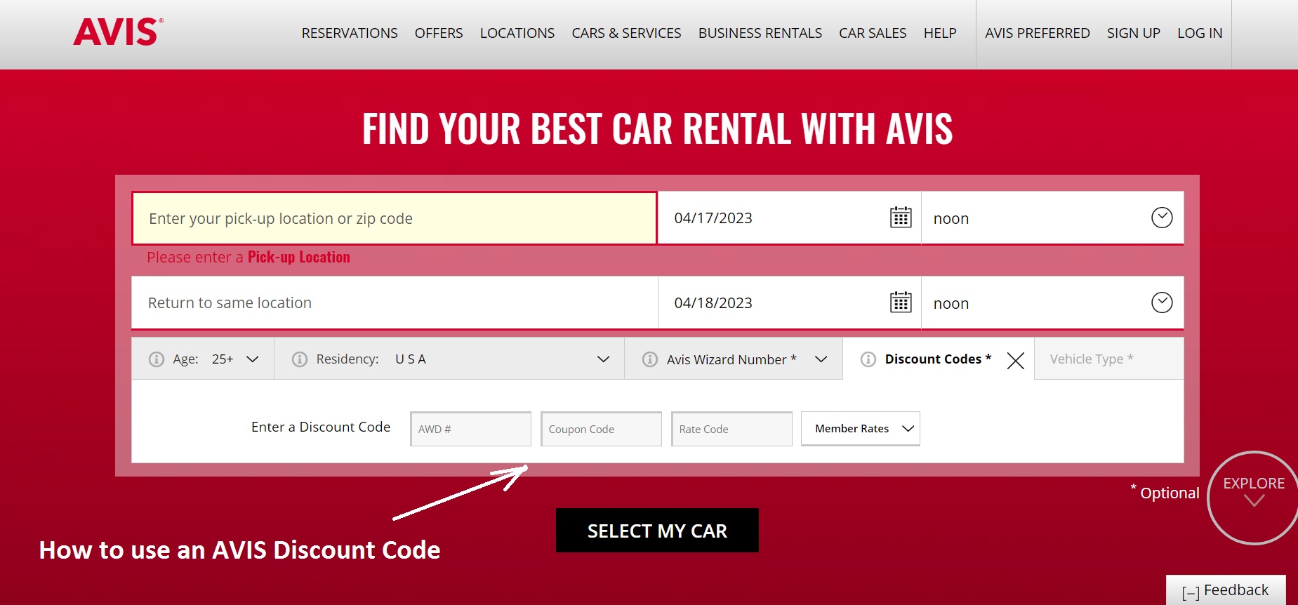
Task: Focus the pick-up location field
Action: [395, 218]
